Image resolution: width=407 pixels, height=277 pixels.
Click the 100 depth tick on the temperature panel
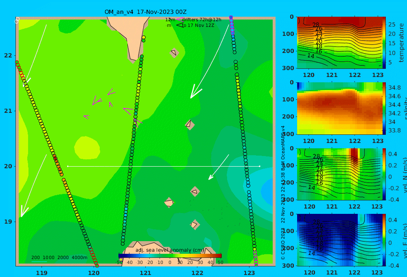tap(288, 34)
